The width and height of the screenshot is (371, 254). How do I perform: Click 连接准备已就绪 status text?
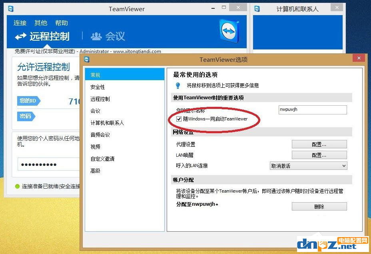(51, 187)
